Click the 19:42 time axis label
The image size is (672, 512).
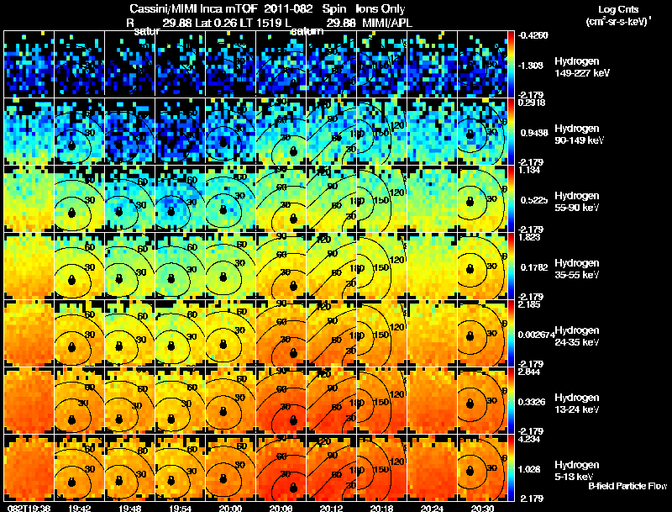pos(79,508)
